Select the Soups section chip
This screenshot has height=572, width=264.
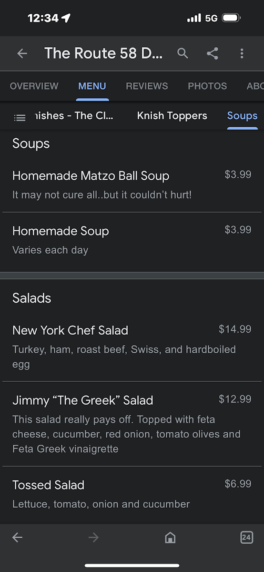coord(242,116)
